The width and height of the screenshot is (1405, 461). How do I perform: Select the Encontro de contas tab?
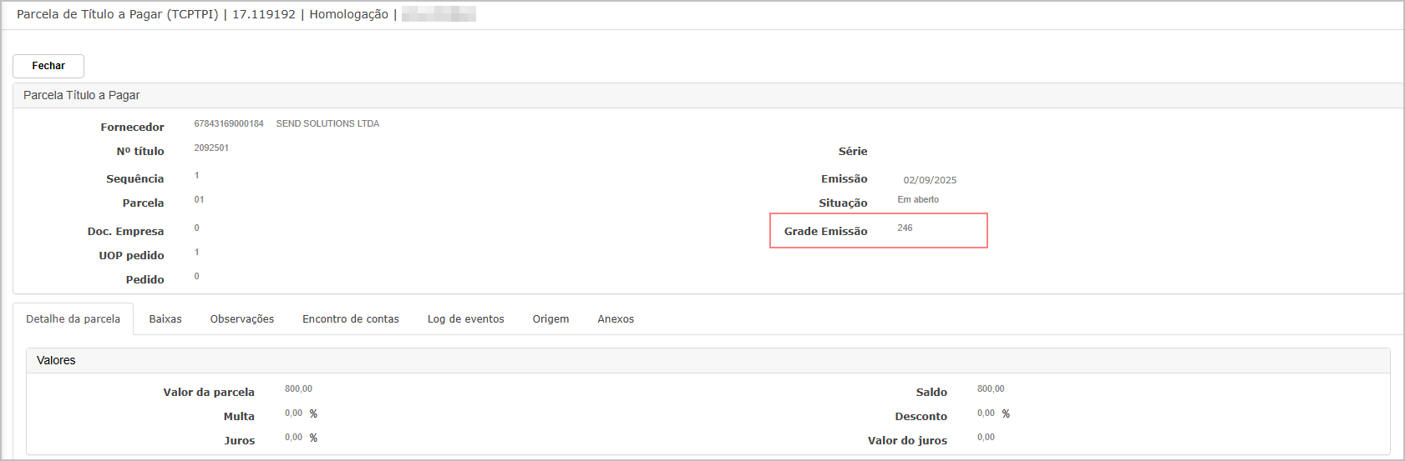(351, 319)
